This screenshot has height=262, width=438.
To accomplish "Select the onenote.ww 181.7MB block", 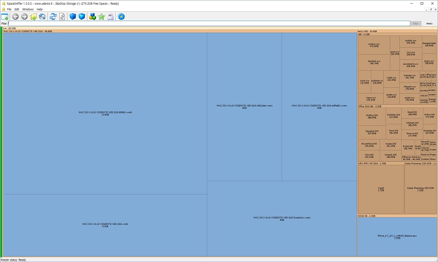I will 410,77.
